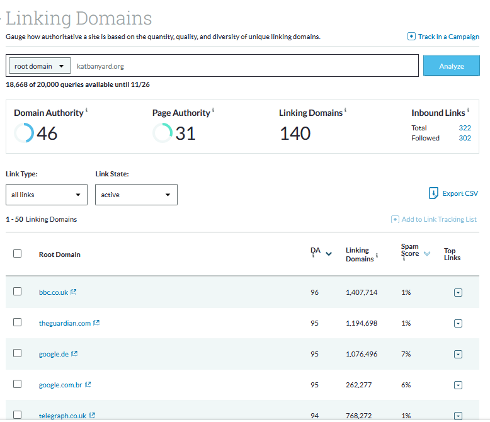
Task: Sort table by DA arrow
Action: [329, 254]
